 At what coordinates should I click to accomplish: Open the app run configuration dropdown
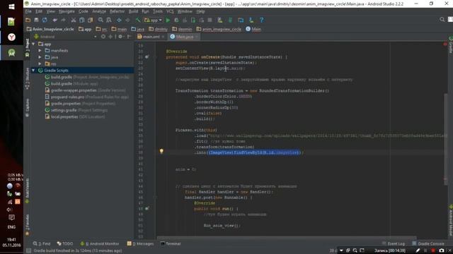153,20
